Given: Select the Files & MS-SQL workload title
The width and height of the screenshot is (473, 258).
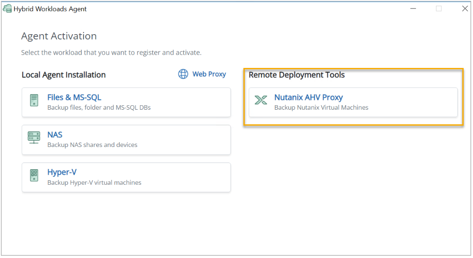Looking at the screenshot, I should 74,97.
